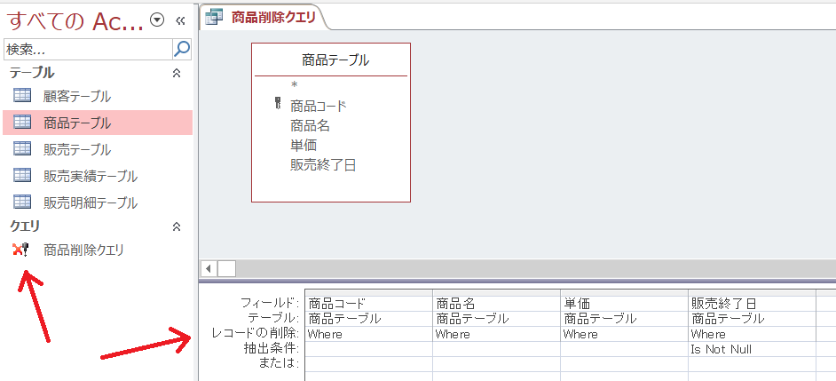Click the query icon on the 商品削除クエリ tab
The width and height of the screenshot is (836, 381).
click(215, 17)
